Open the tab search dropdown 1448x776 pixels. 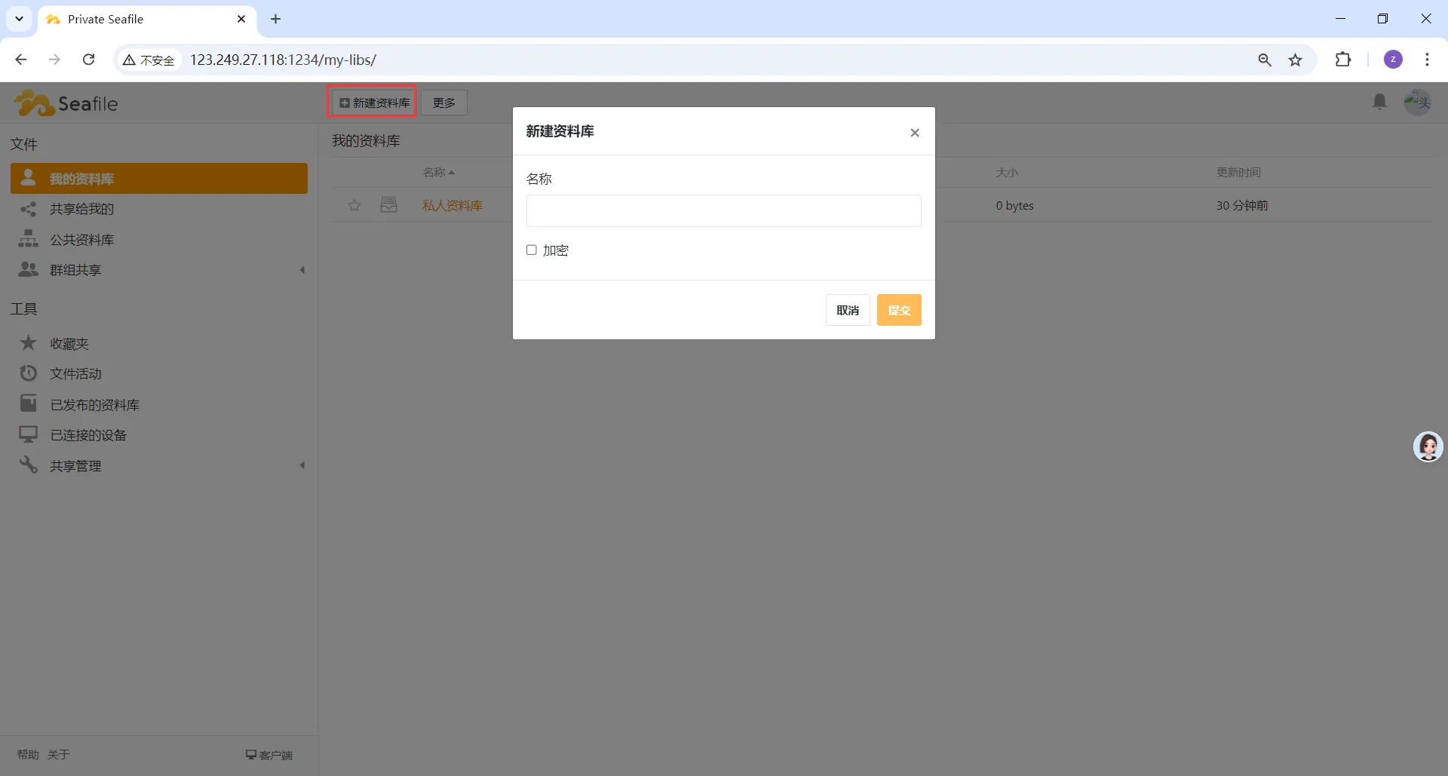click(19, 19)
